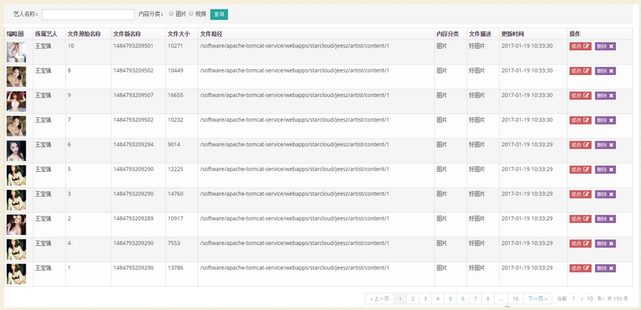This screenshot has width=641, height=310.
Task: Open thumbnail of file sized 7553
Action: coord(17,249)
